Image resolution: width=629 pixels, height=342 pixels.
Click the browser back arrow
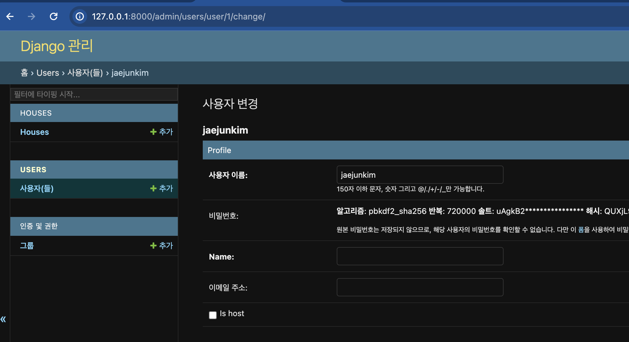[x=10, y=16]
